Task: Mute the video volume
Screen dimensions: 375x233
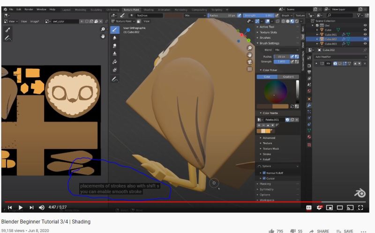Action: click(x=42, y=207)
